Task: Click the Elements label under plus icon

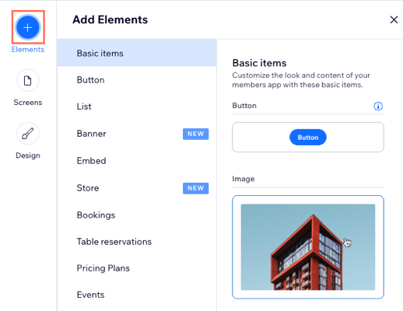Action: [28, 49]
